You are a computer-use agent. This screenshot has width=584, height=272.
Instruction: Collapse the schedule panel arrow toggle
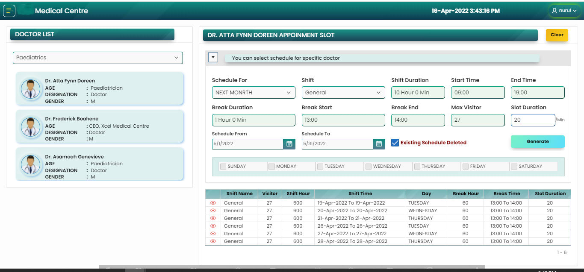coord(213,57)
